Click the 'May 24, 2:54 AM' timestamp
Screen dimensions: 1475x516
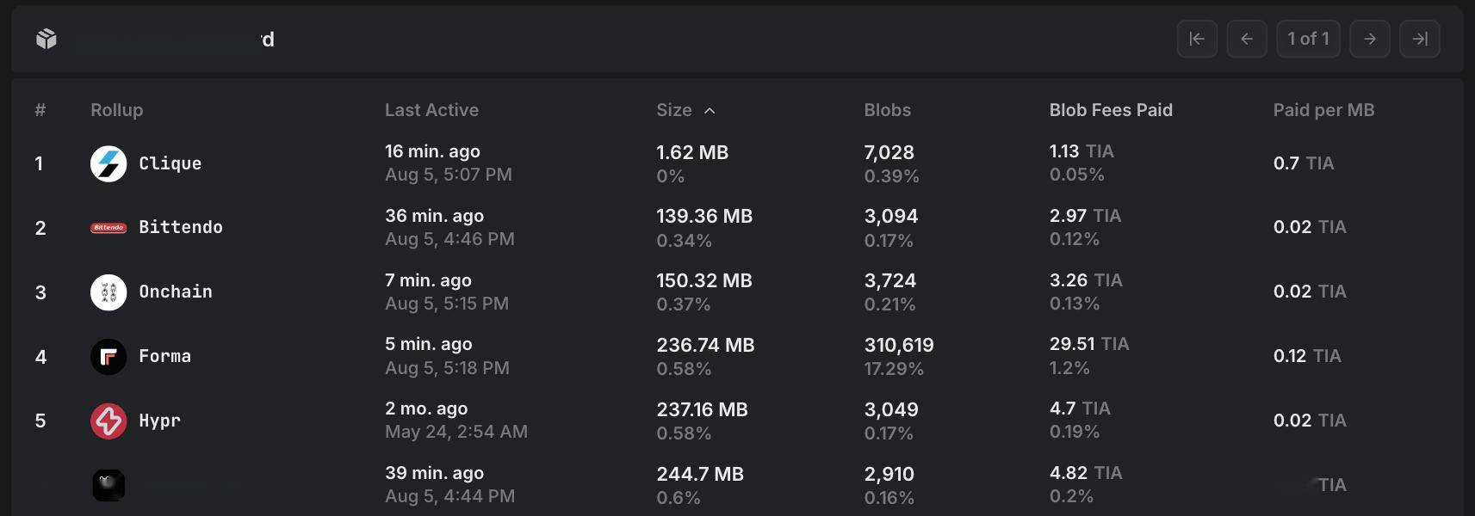[x=456, y=432]
